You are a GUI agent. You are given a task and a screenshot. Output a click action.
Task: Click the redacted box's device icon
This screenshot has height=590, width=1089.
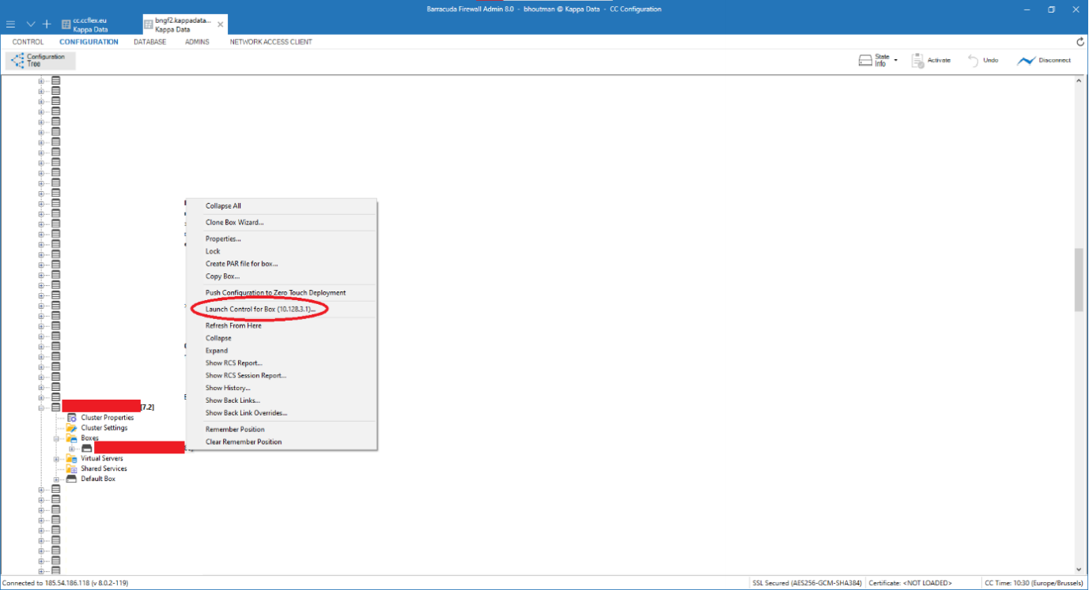point(87,449)
